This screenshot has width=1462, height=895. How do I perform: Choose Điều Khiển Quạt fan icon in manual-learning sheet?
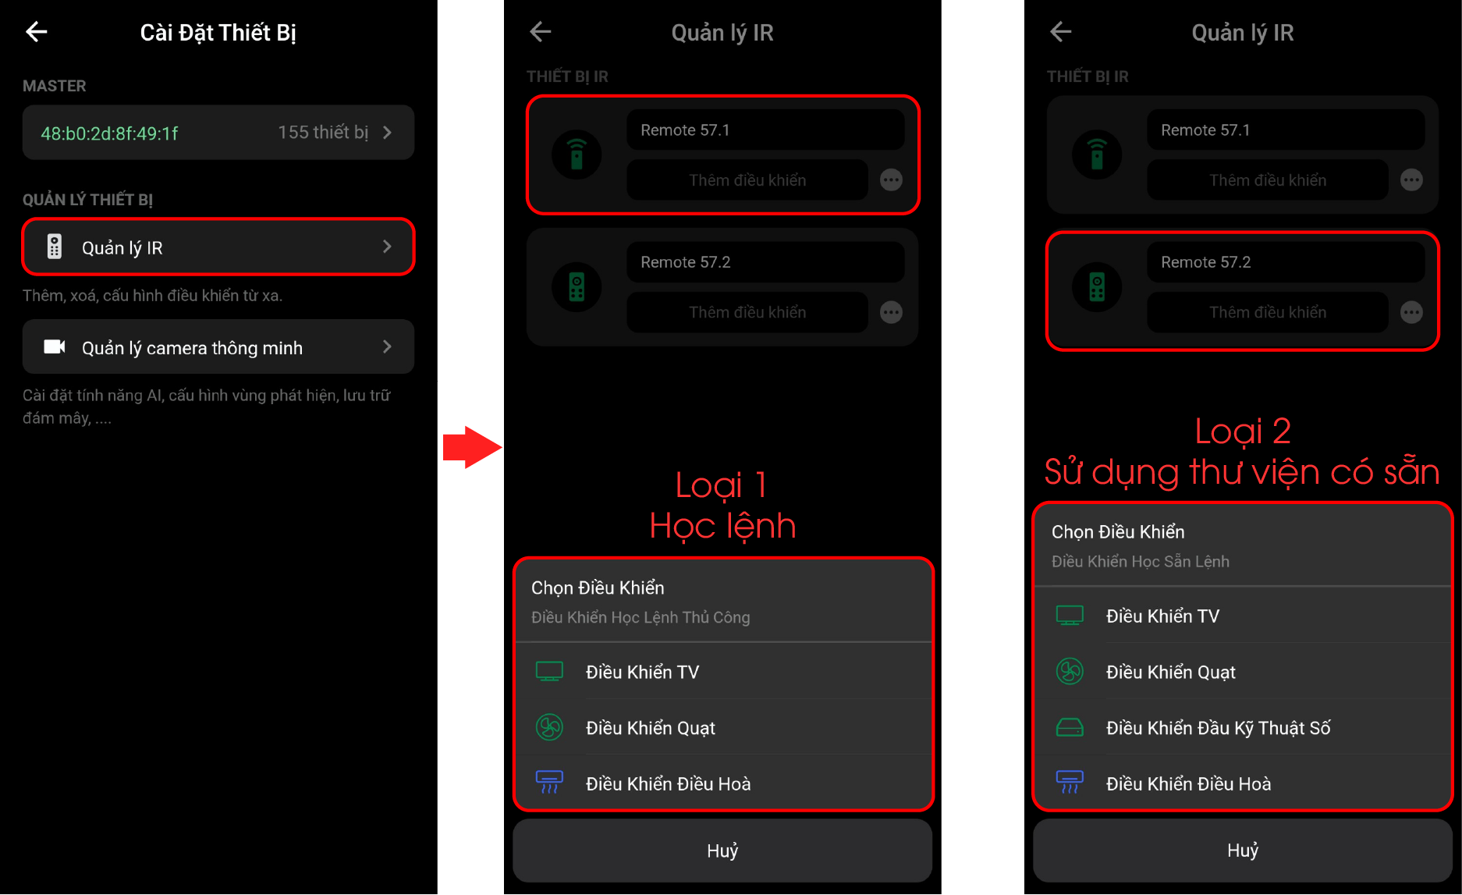pyautogui.click(x=549, y=727)
